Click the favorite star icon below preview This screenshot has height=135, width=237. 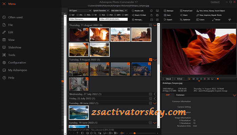coord(189,79)
